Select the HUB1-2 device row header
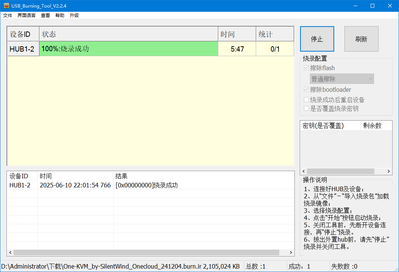Screen dimensions: 399x272 tap(23, 49)
